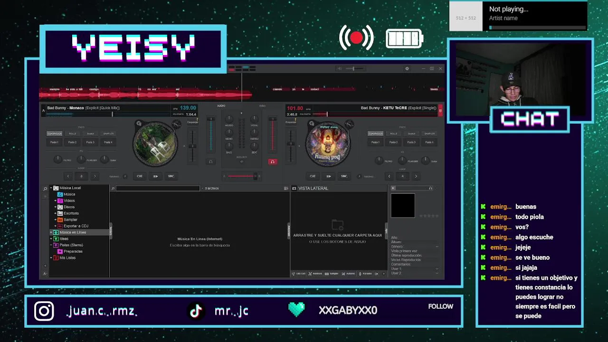Click deck A volume fader
608x342 pixels.
point(211,135)
